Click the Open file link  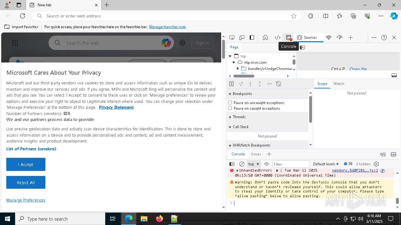(x=358, y=69)
